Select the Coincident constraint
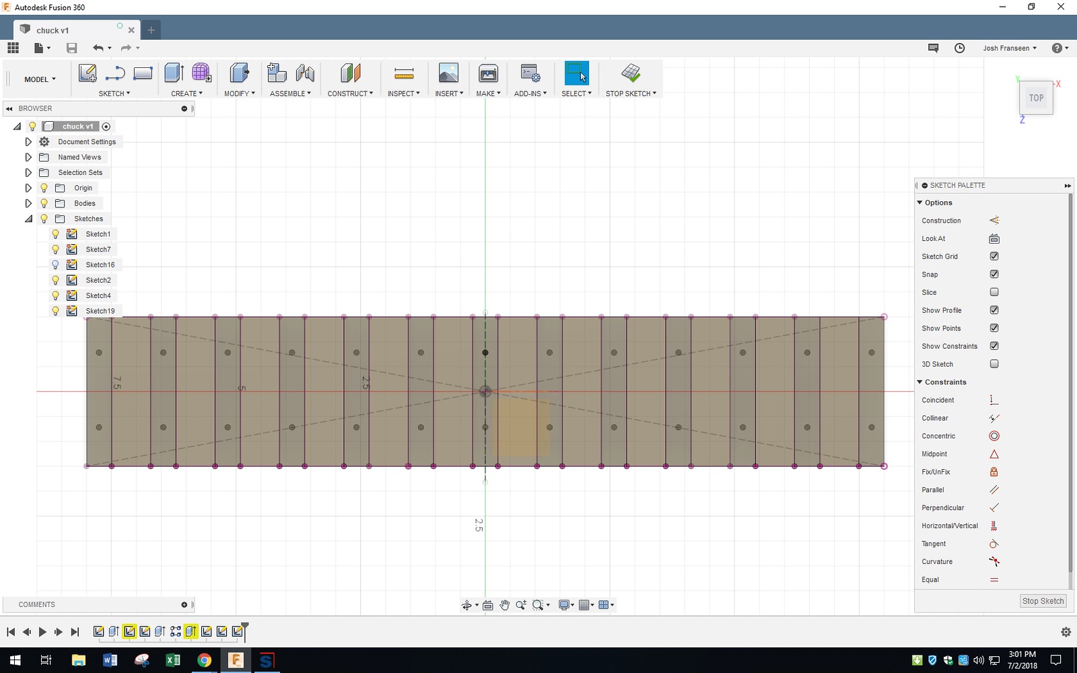 pyautogui.click(x=994, y=400)
